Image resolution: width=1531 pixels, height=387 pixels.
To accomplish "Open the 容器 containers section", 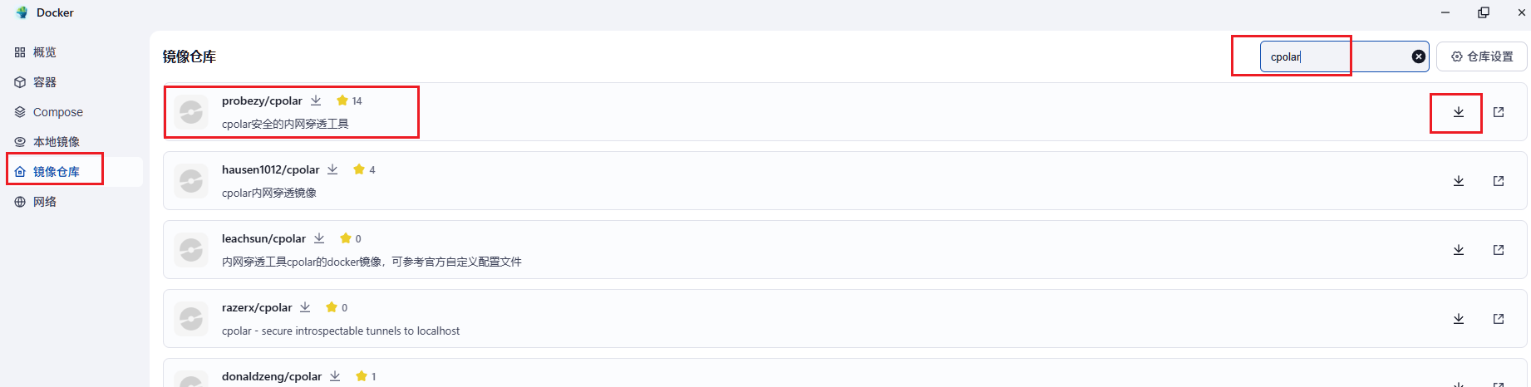I will tap(44, 82).
